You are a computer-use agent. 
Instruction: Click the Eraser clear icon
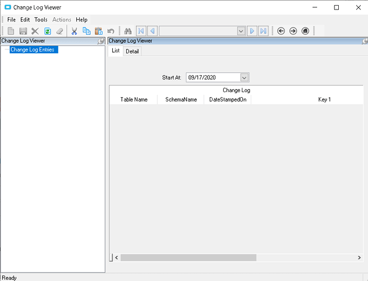pos(60,31)
